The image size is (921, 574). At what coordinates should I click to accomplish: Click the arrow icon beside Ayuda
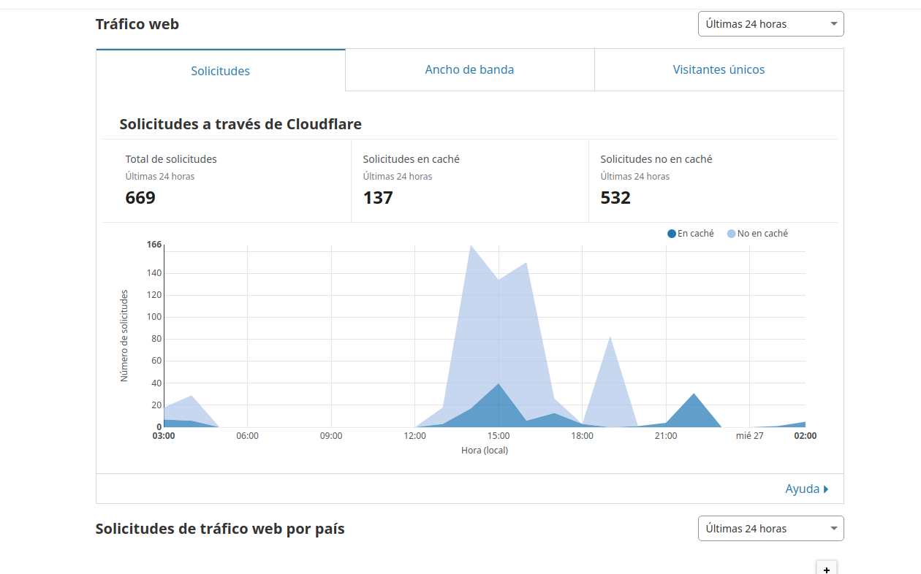[x=826, y=489]
